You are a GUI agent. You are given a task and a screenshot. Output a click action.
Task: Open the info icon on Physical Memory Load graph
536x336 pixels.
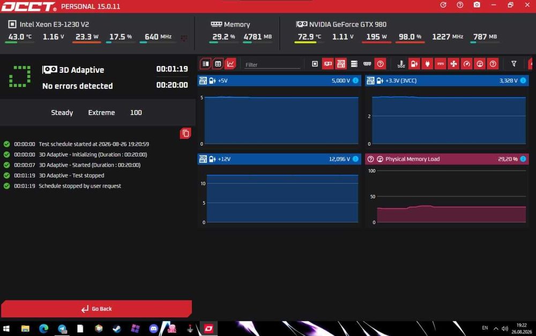point(523,159)
